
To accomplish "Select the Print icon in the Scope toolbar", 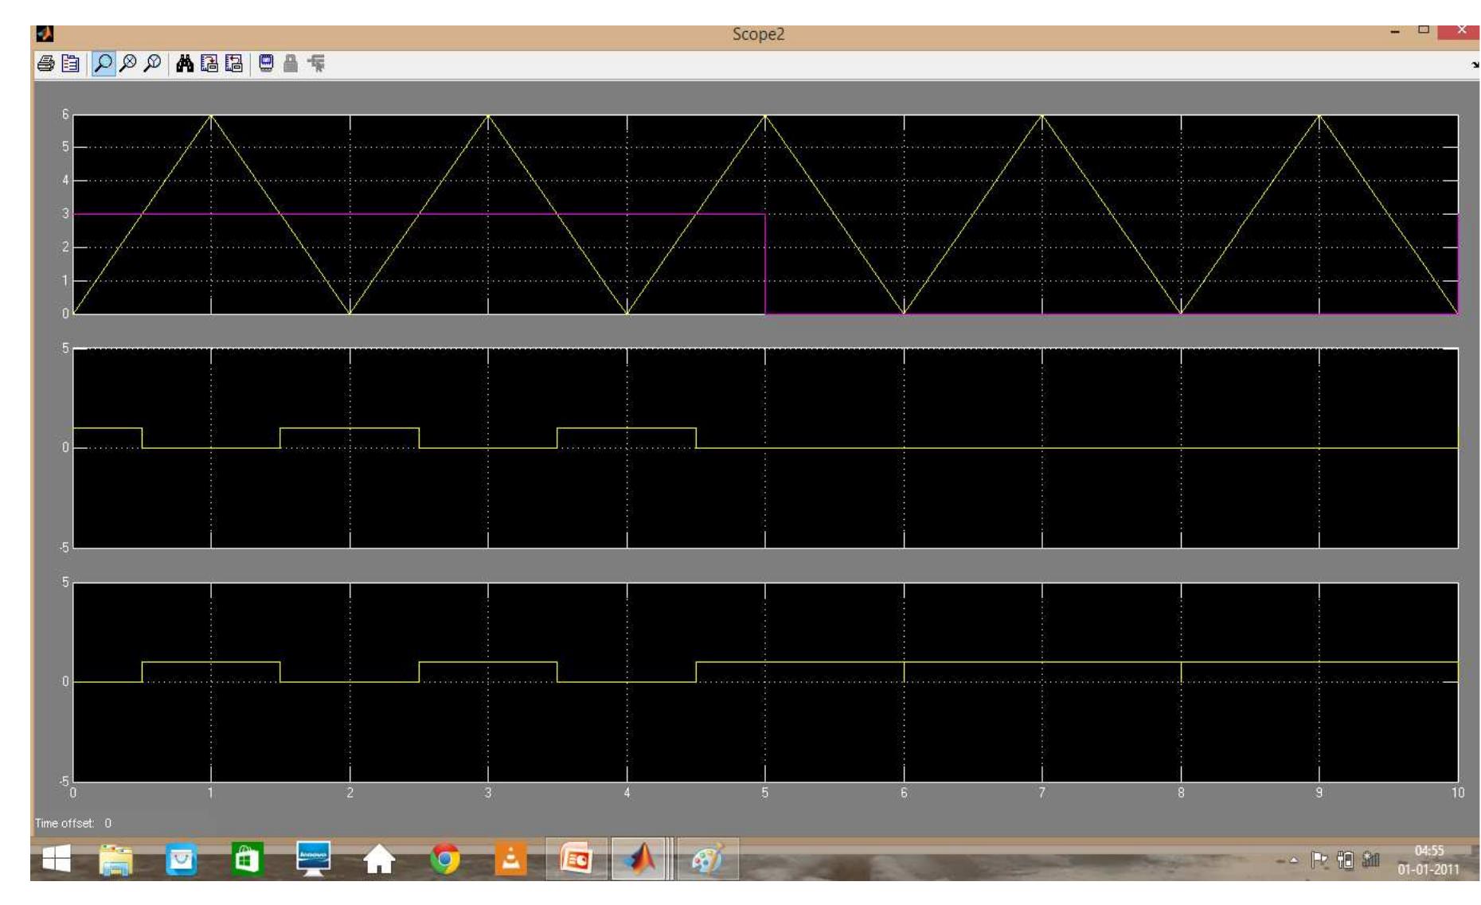I will pos(45,64).
